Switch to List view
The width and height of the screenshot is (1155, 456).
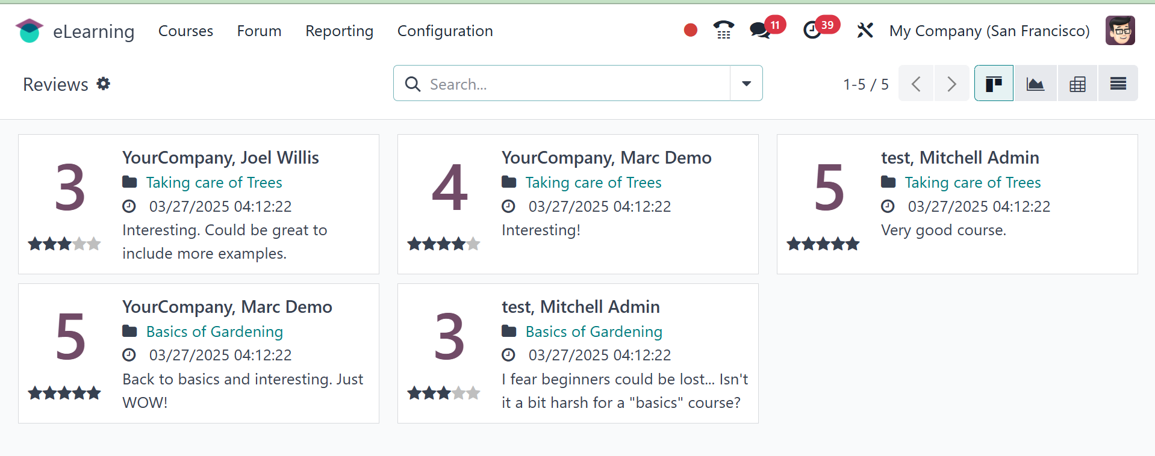(1118, 84)
